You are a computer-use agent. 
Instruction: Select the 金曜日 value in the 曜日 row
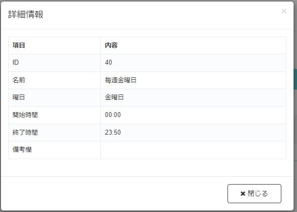pos(114,97)
